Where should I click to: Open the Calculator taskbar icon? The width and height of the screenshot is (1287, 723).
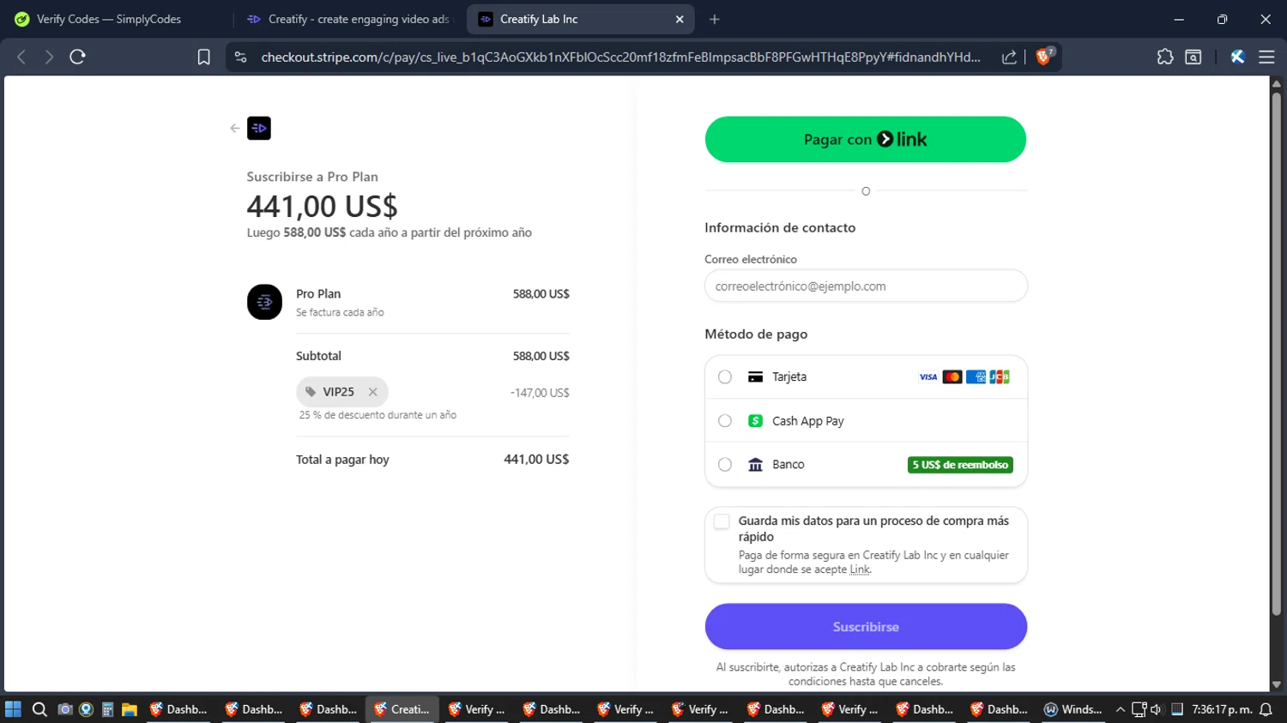108,709
